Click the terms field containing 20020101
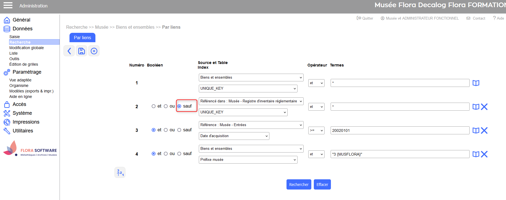The height and width of the screenshot is (200, 506). [x=400, y=130]
